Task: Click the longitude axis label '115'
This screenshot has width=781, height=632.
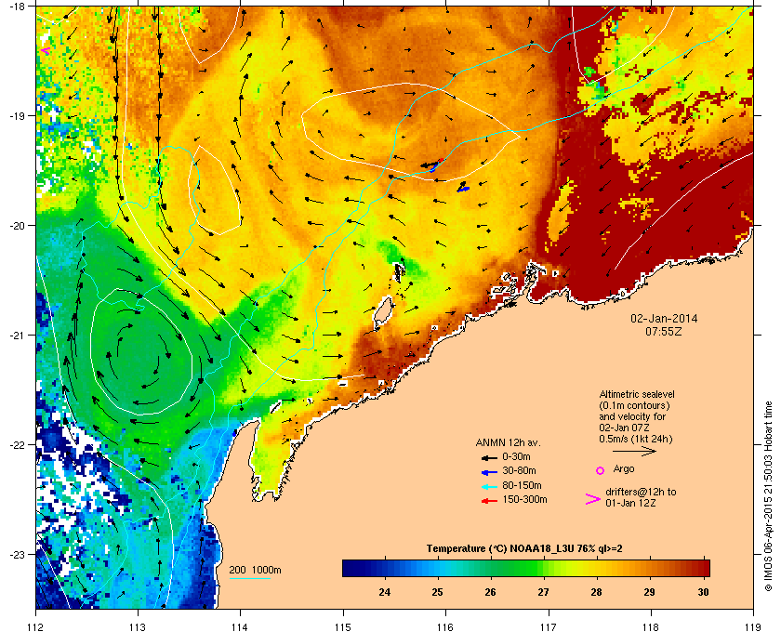Action: coord(343,627)
